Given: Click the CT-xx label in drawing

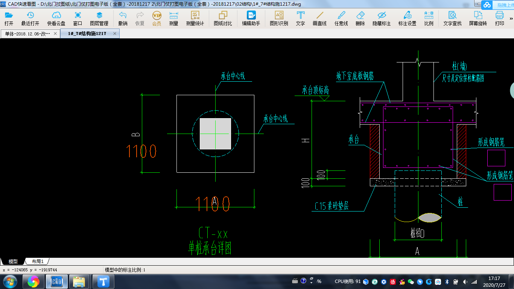Looking at the screenshot, I should pos(213,233).
